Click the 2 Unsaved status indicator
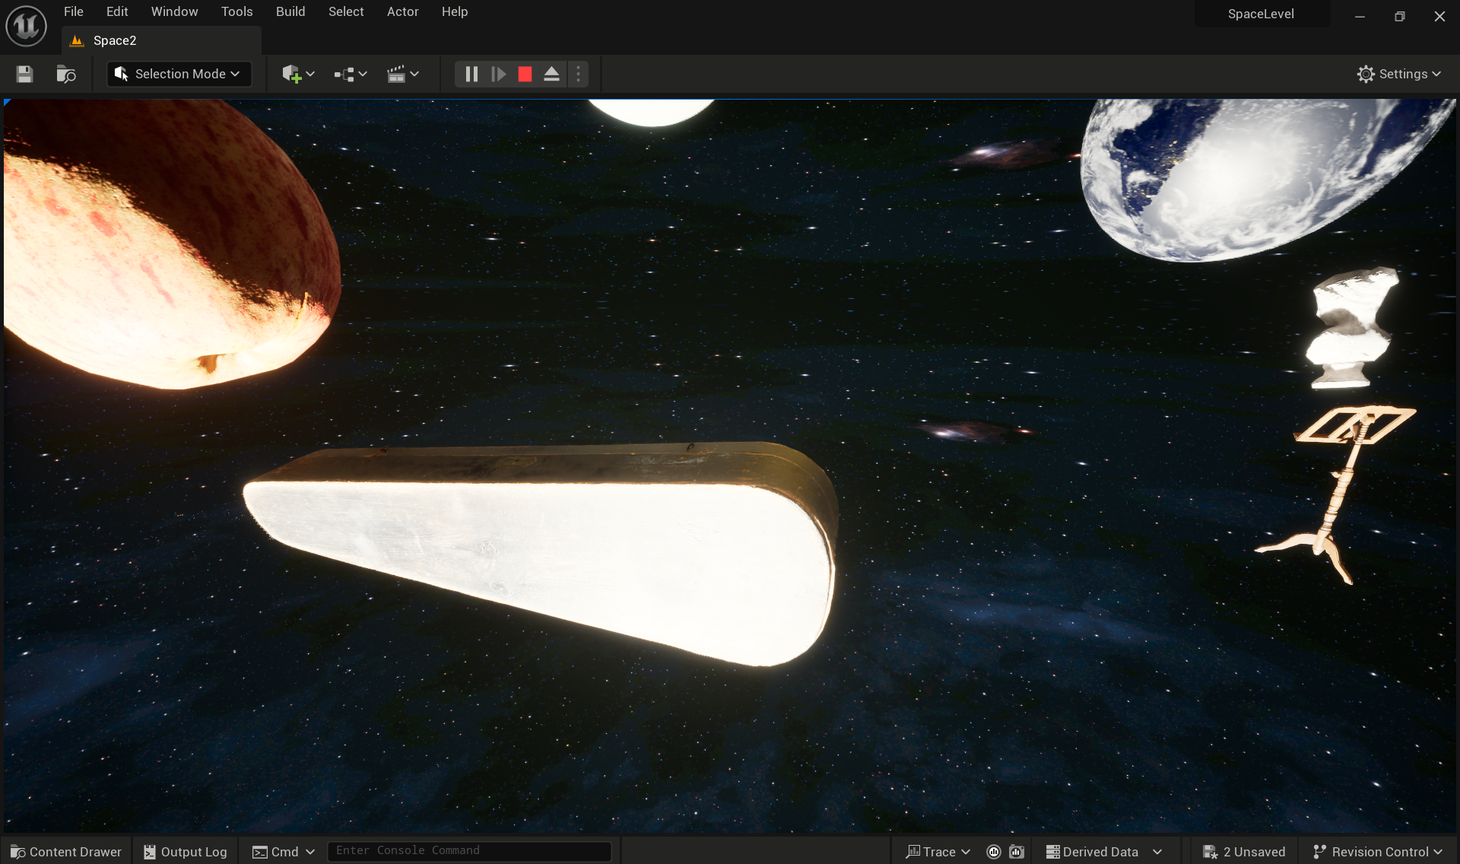 coord(1244,852)
